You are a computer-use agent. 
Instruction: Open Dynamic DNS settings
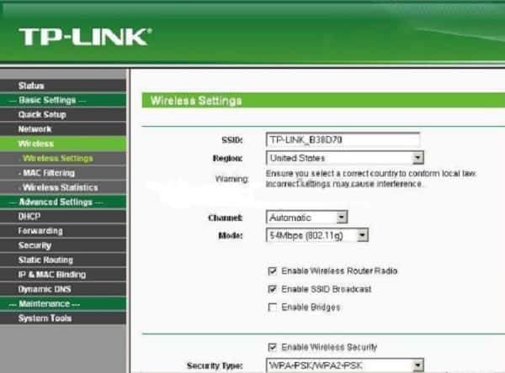click(x=63, y=289)
